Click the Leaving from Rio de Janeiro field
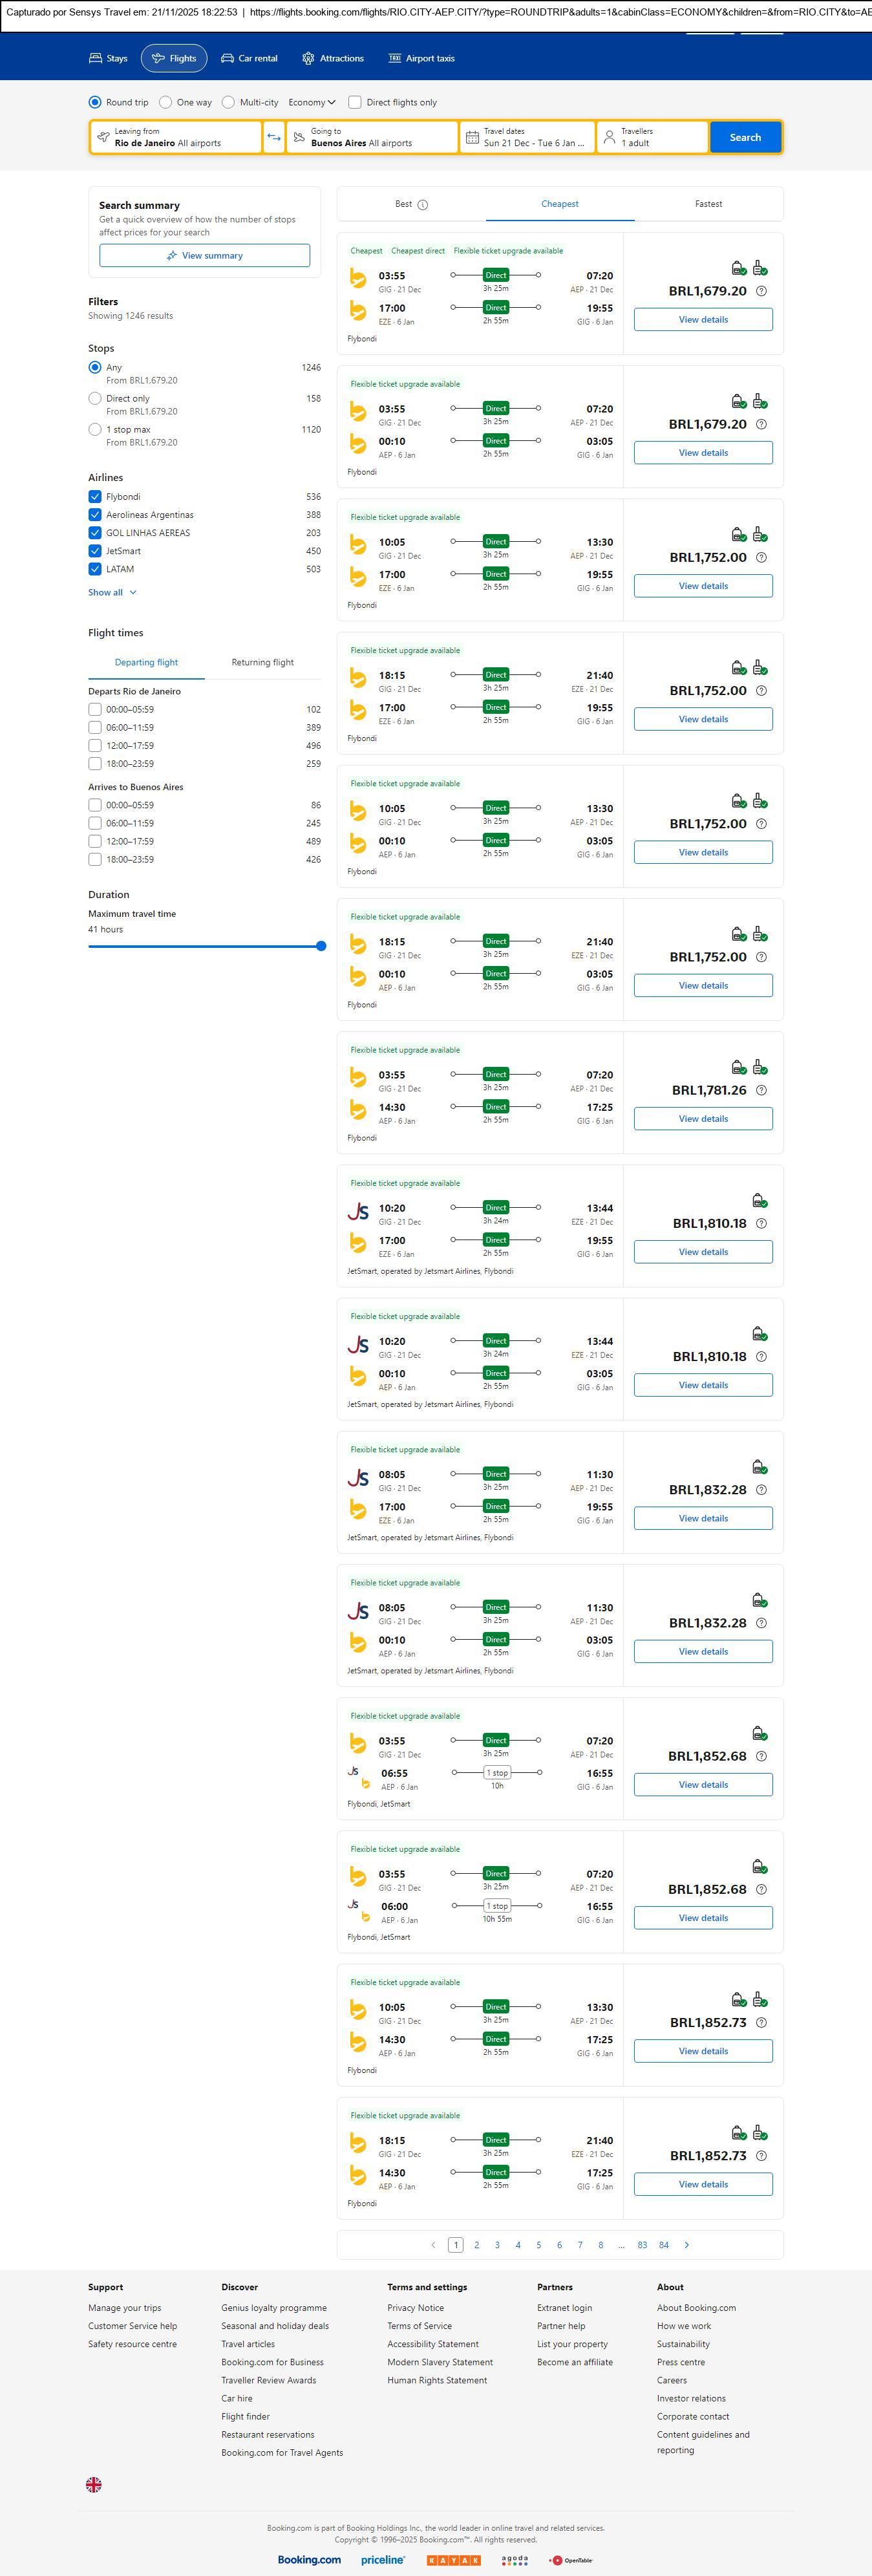 pos(176,137)
